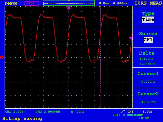Click the 124.0ns delta time value
Viewport: 163px width, 122px height.
(x=146, y=59)
